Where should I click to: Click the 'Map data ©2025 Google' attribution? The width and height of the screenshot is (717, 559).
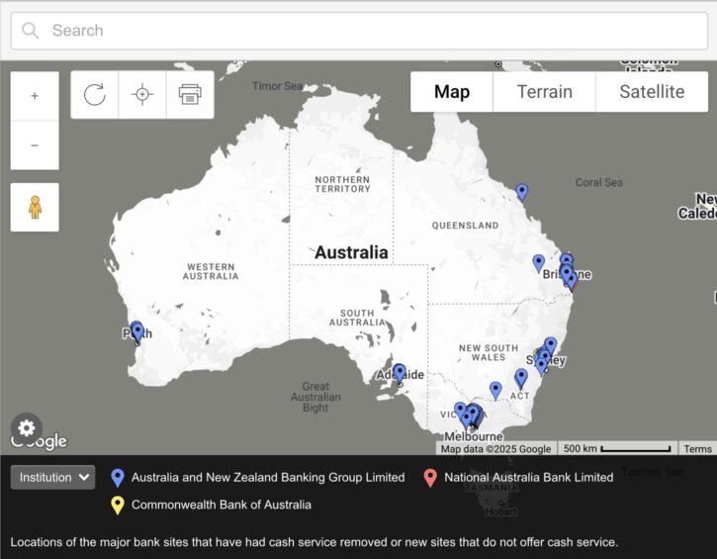[495, 449]
